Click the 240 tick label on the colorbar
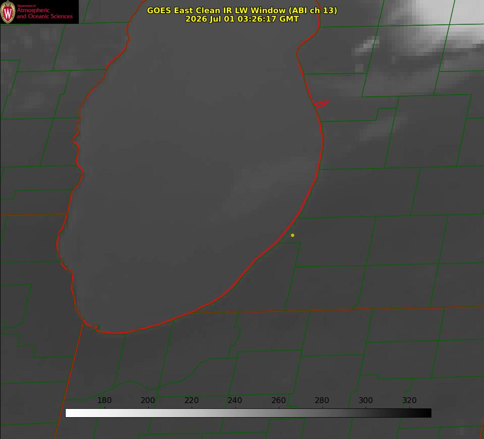 point(234,400)
